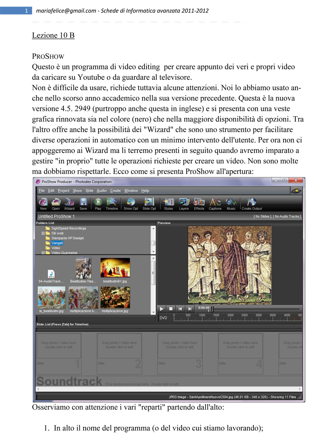The width and height of the screenshot is (312, 439).
Task: Click the Untitled ProShow 1 show title
Action: point(57,216)
